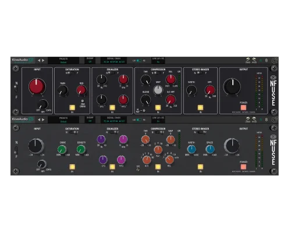The height and width of the screenshot is (232, 291).
Task: Toggle N/F main switch on lower unit
Action: [x=16, y=150]
